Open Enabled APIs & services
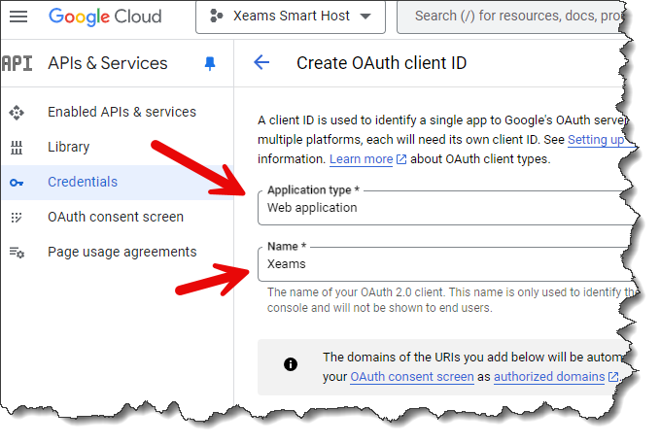Screen dimensions: 660x444 pyautogui.click(x=122, y=112)
